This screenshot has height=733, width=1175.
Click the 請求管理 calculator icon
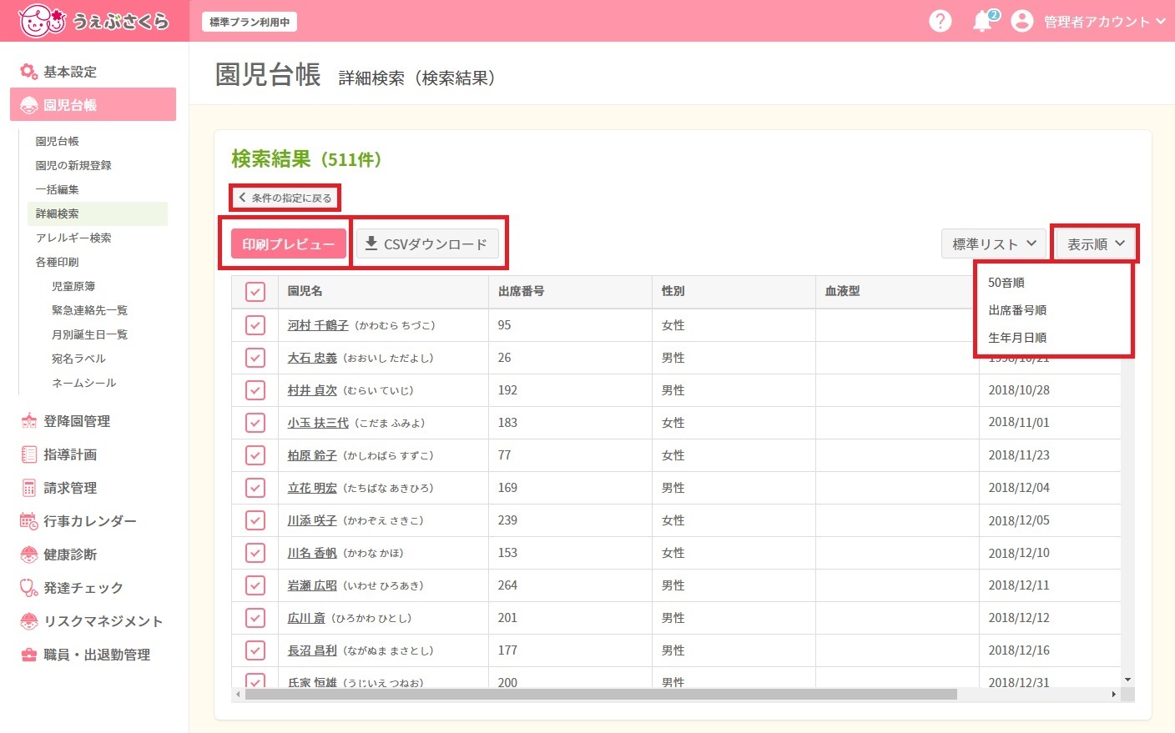tap(29, 488)
